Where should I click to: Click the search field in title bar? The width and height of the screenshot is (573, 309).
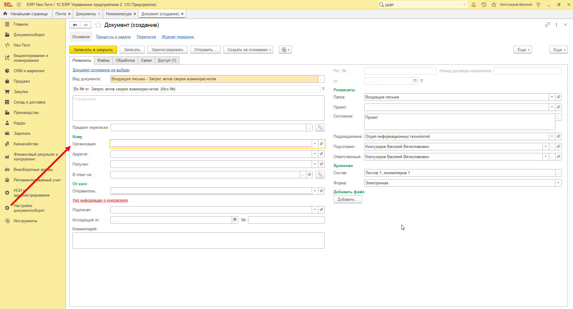pos(423,4)
